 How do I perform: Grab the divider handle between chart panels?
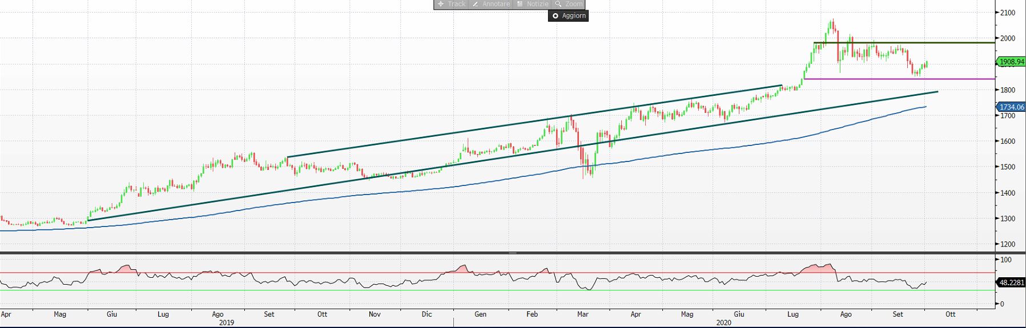pyautogui.click(x=512, y=253)
